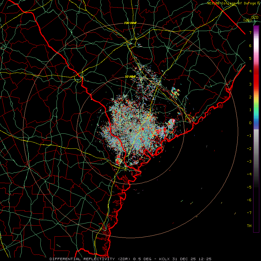Click the '0' value on the color scale

[x=250, y=123]
